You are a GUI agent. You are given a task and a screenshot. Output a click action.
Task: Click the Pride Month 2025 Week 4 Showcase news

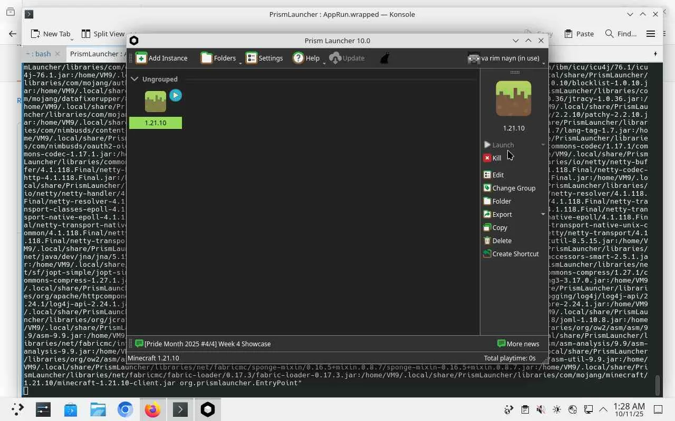tap(207, 344)
